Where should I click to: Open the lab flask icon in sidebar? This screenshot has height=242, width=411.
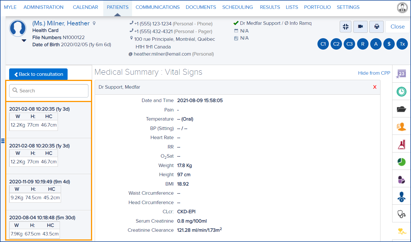click(401, 145)
